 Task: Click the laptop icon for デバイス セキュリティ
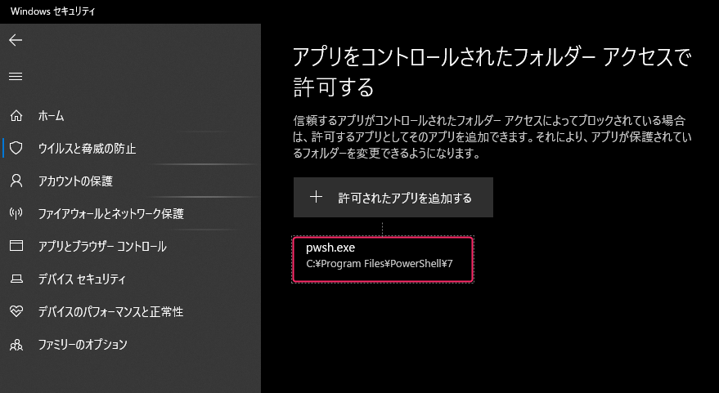(x=16, y=279)
